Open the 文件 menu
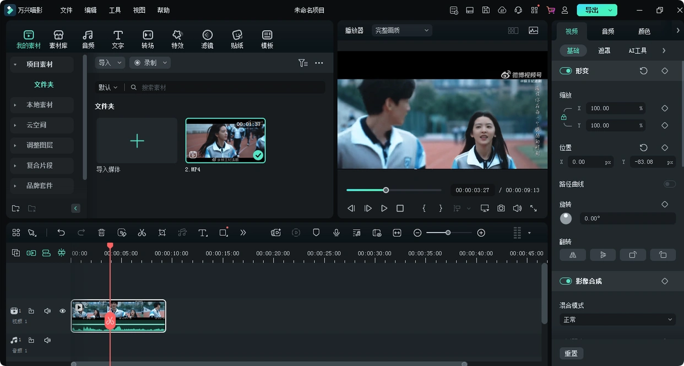 tap(66, 10)
